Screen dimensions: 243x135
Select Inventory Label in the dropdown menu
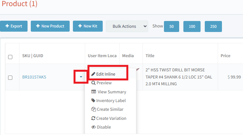click(111, 101)
